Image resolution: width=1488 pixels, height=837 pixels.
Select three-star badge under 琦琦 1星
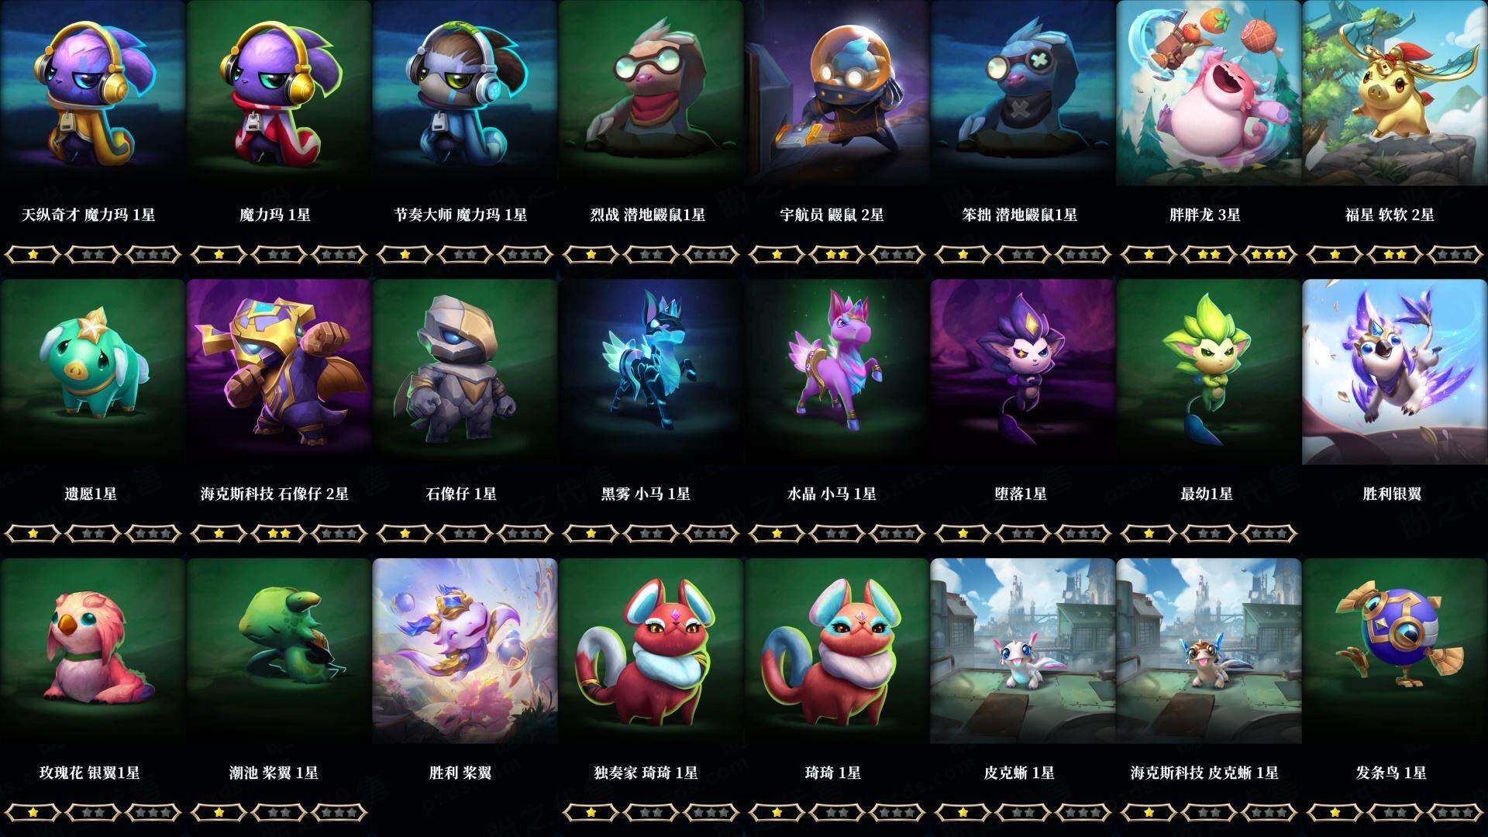pos(897,812)
